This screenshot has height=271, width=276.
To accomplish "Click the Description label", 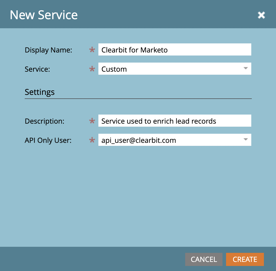I will click(45, 121).
